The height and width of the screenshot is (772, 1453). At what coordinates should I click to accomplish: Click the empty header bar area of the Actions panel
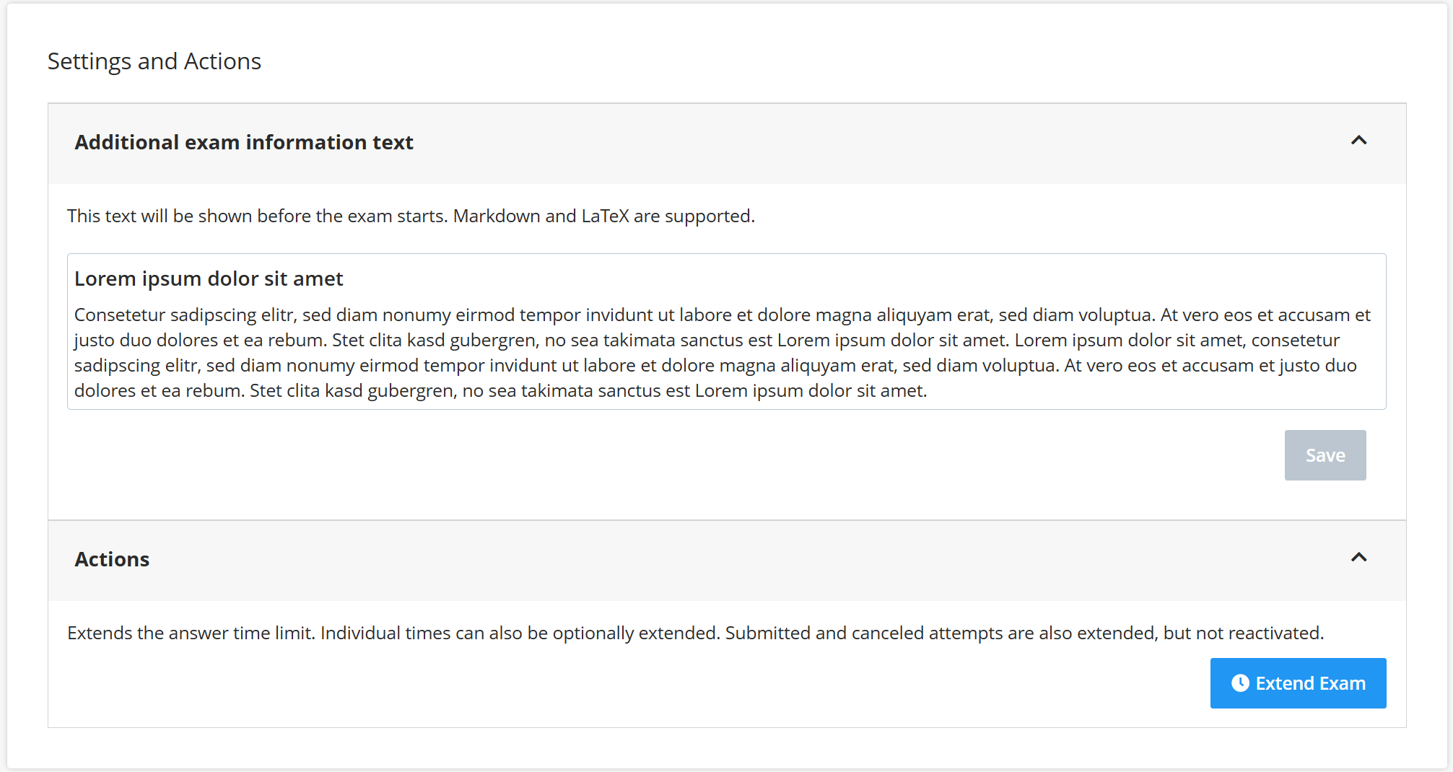[722, 559]
